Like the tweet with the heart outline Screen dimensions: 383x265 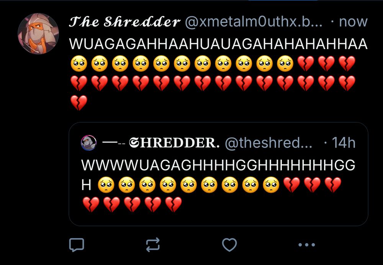(x=229, y=245)
